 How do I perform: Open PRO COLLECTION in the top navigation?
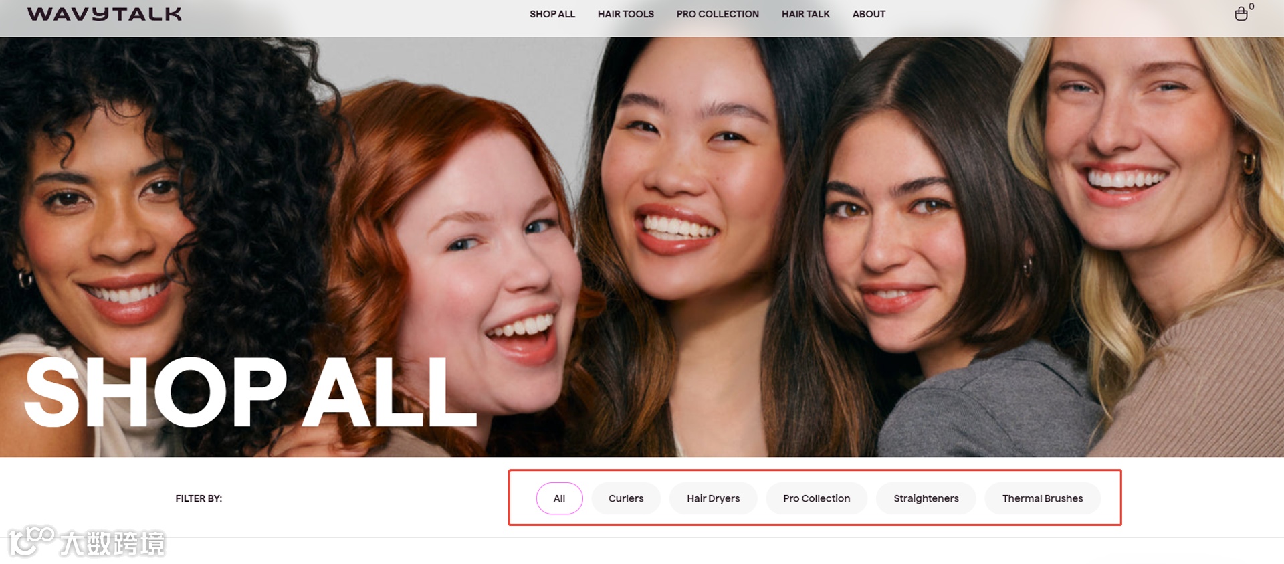point(718,14)
